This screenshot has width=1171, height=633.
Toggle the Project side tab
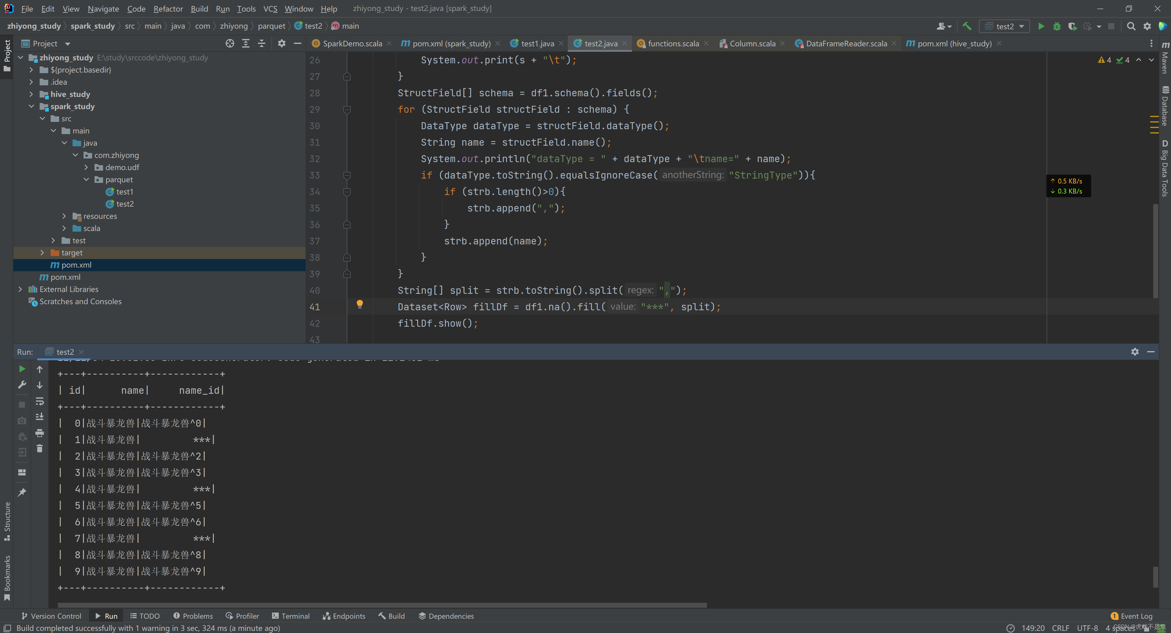click(7, 56)
